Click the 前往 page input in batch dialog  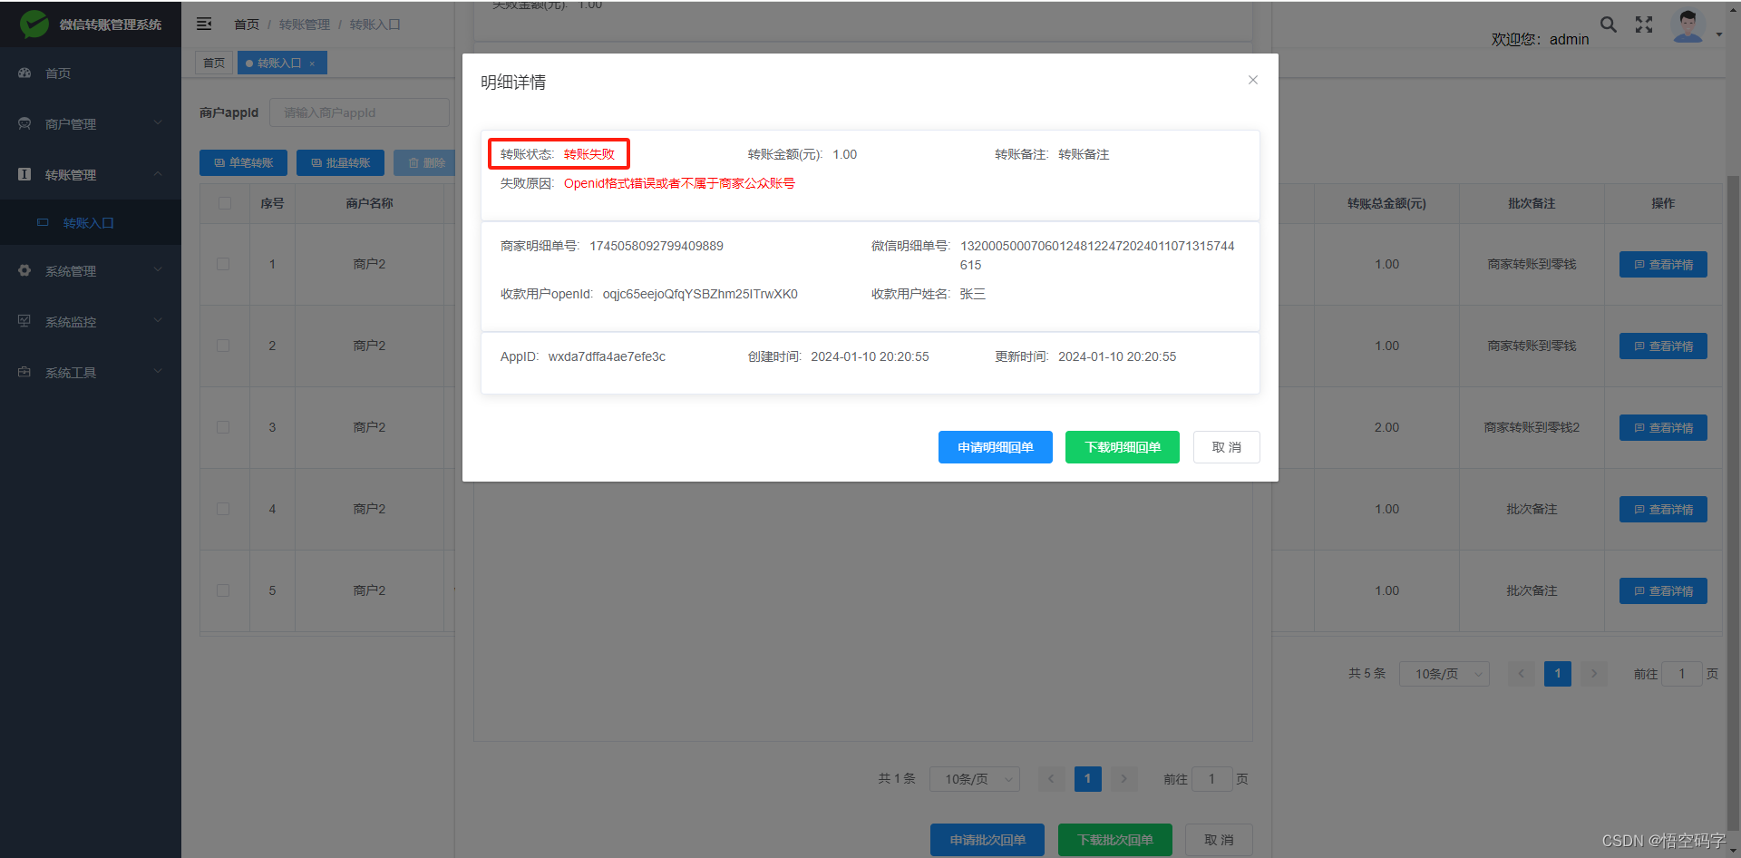[x=1211, y=779]
